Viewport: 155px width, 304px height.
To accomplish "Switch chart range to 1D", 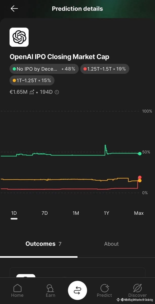I will pyautogui.click(x=14, y=213).
